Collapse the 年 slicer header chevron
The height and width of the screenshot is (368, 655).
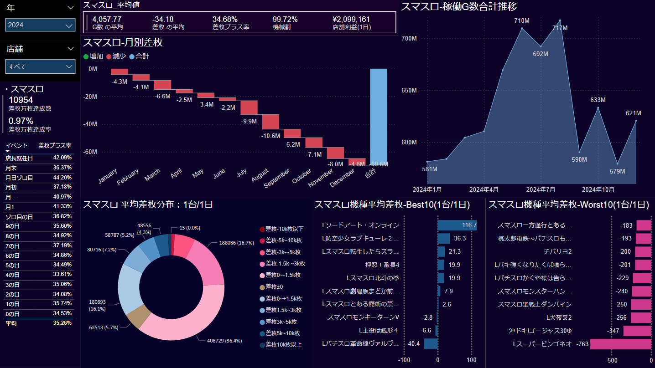pos(70,8)
